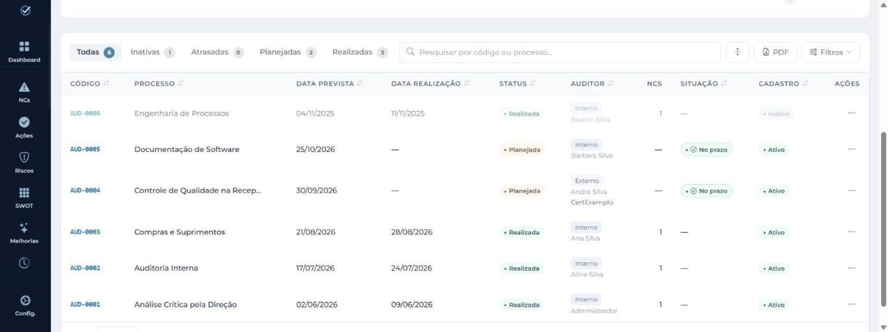Open audit link AUD-0003
The width and height of the screenshot is (888, 332).
click(x=85, y=232)
